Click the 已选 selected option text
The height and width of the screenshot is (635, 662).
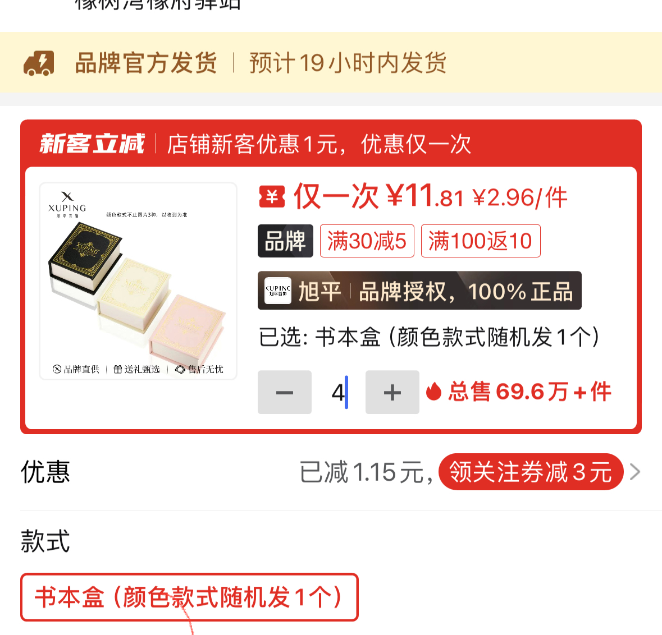(429, 337)
